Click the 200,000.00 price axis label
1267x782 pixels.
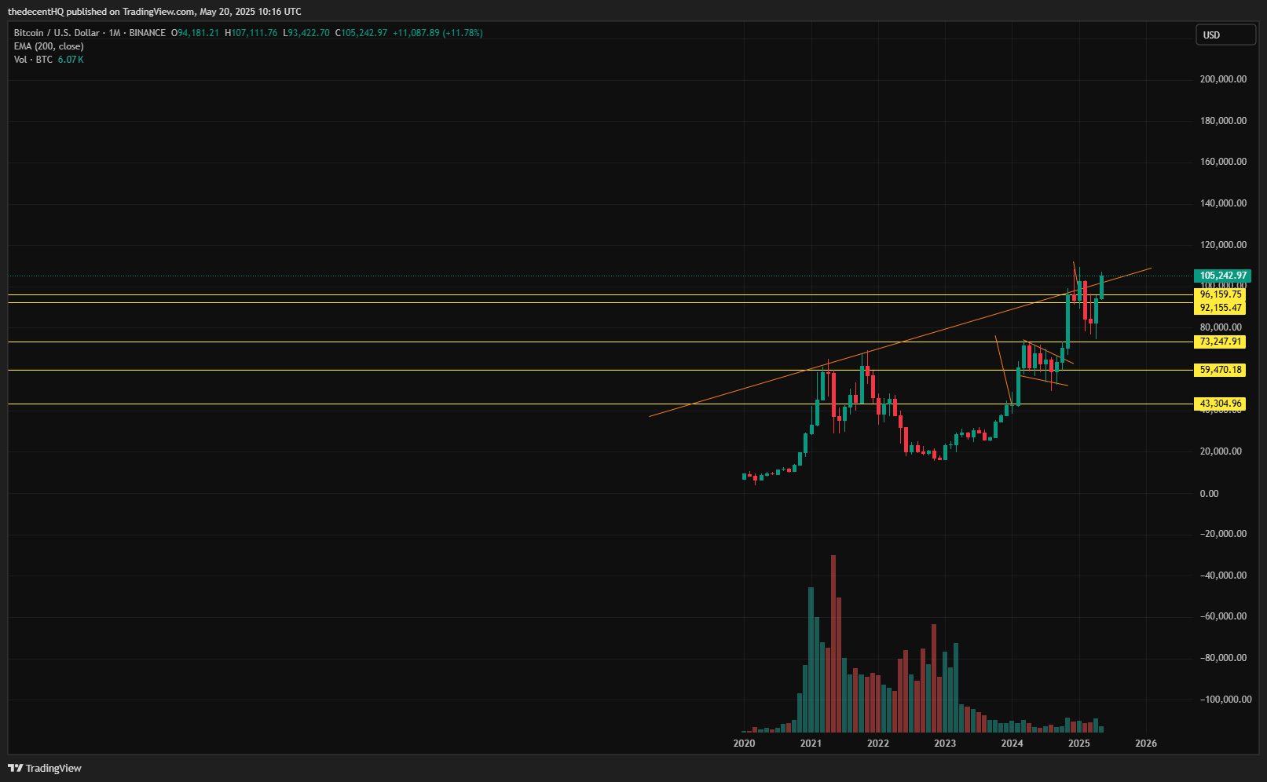tap(1223, 79)
